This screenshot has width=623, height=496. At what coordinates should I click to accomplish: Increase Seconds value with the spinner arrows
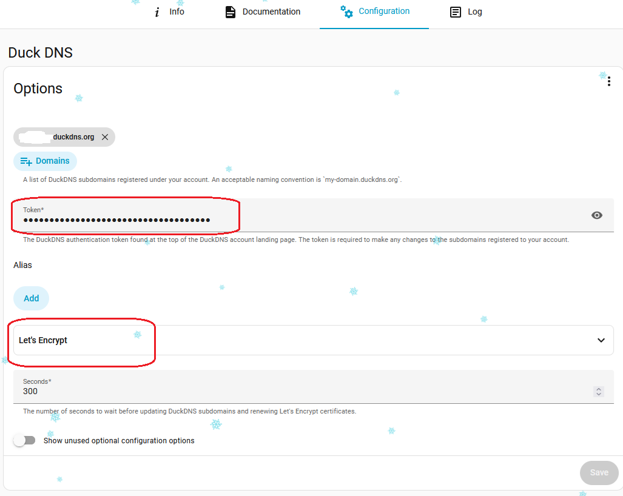pos(599,389)
